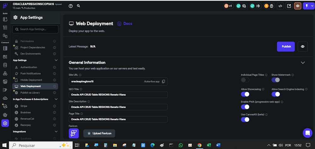
Task: Toggle Enable PWA switch
Action: point(245,107)
